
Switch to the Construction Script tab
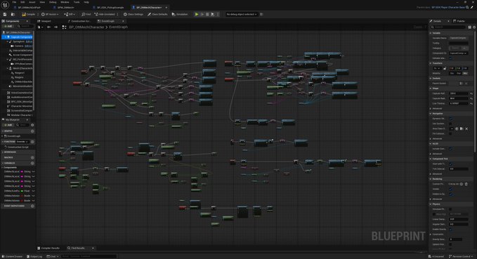tap(79, 21)
